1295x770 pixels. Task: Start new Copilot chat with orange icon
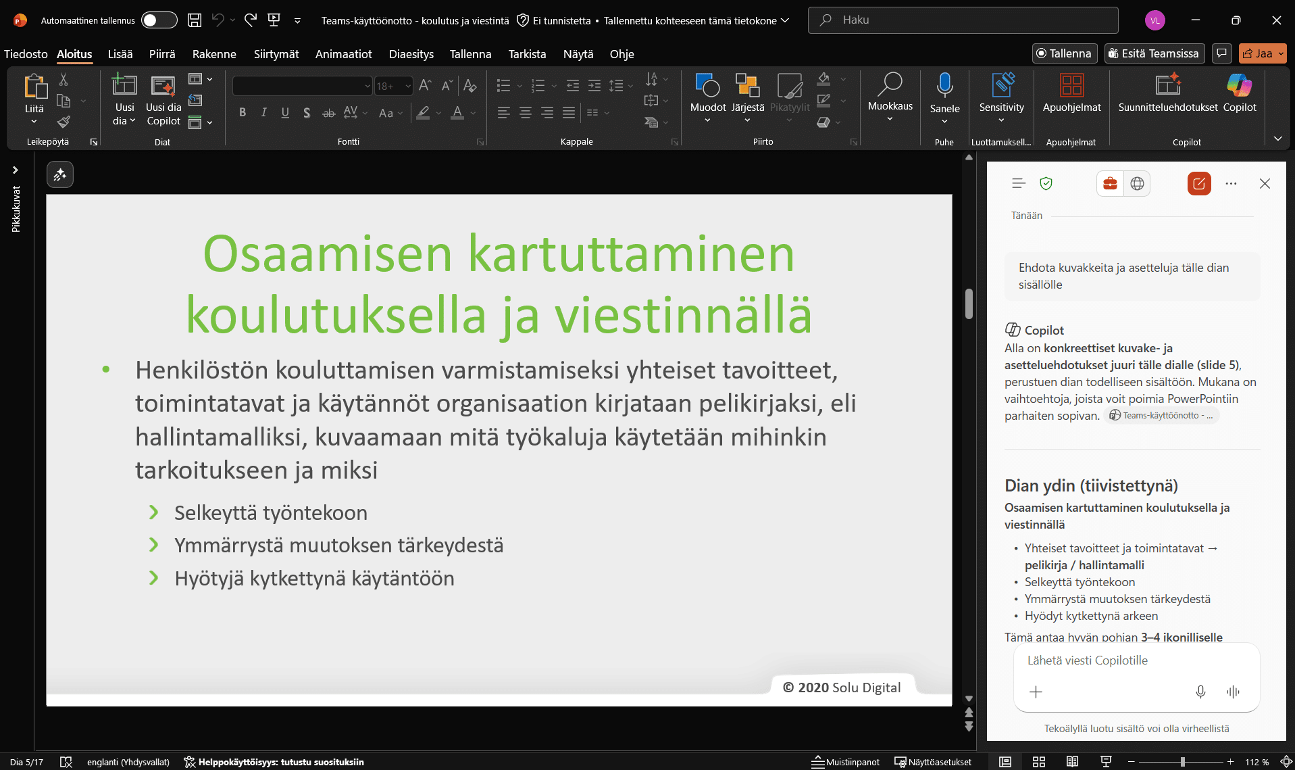(x=1199, y=184)
